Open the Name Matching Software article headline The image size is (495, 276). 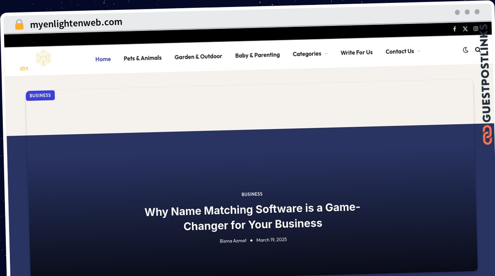click(x=252, y=217)
